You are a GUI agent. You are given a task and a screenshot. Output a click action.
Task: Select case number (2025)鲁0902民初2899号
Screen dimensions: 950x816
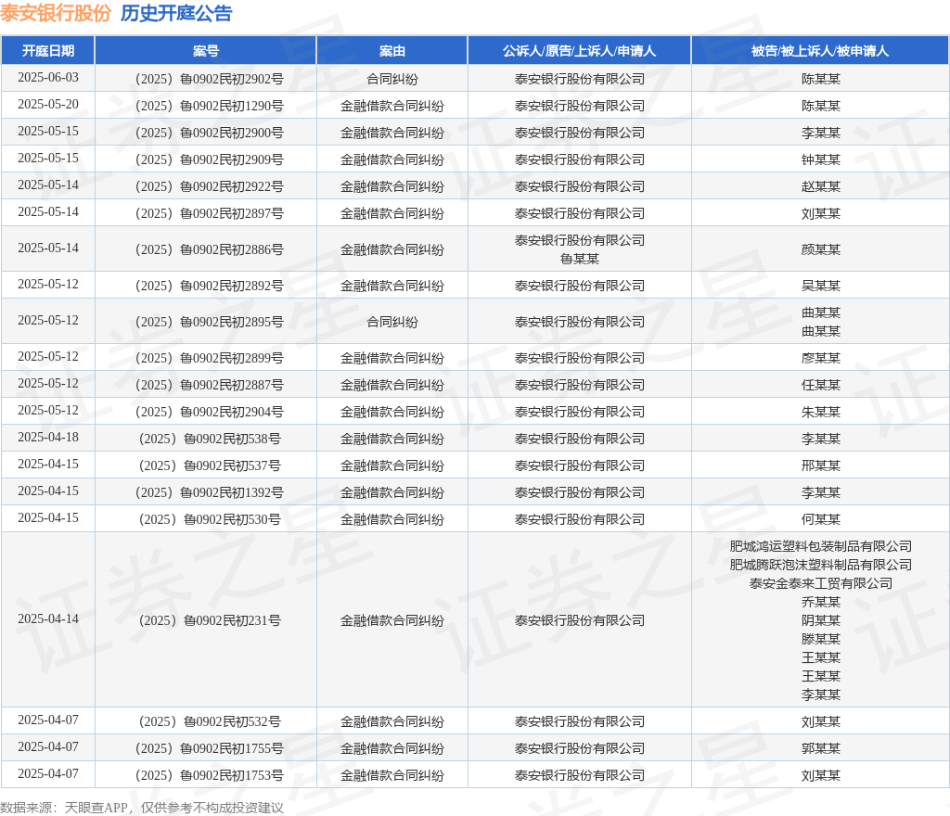[x=209, y=358]
